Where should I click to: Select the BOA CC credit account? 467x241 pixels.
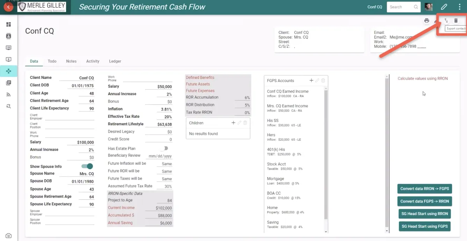click(x=294, y=195)
